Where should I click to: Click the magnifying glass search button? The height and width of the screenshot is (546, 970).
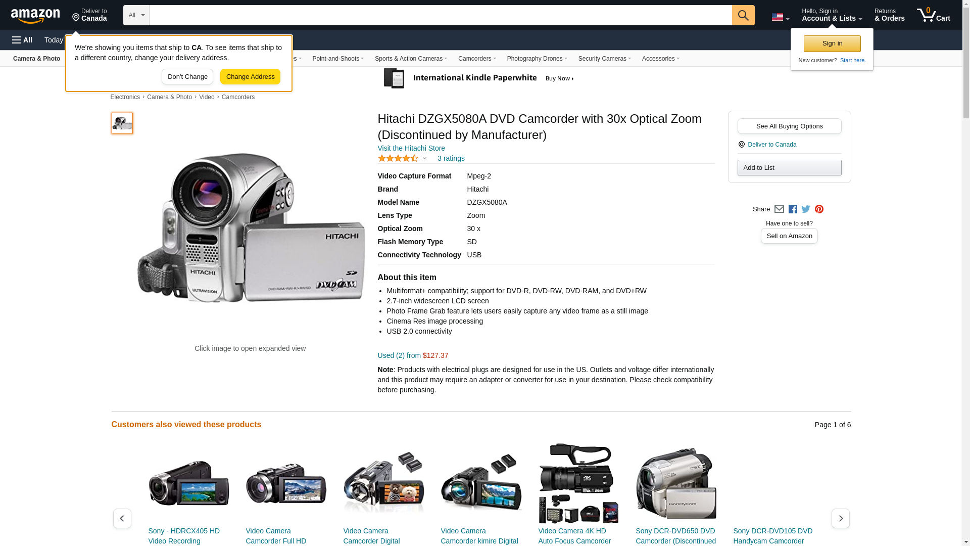743,15
